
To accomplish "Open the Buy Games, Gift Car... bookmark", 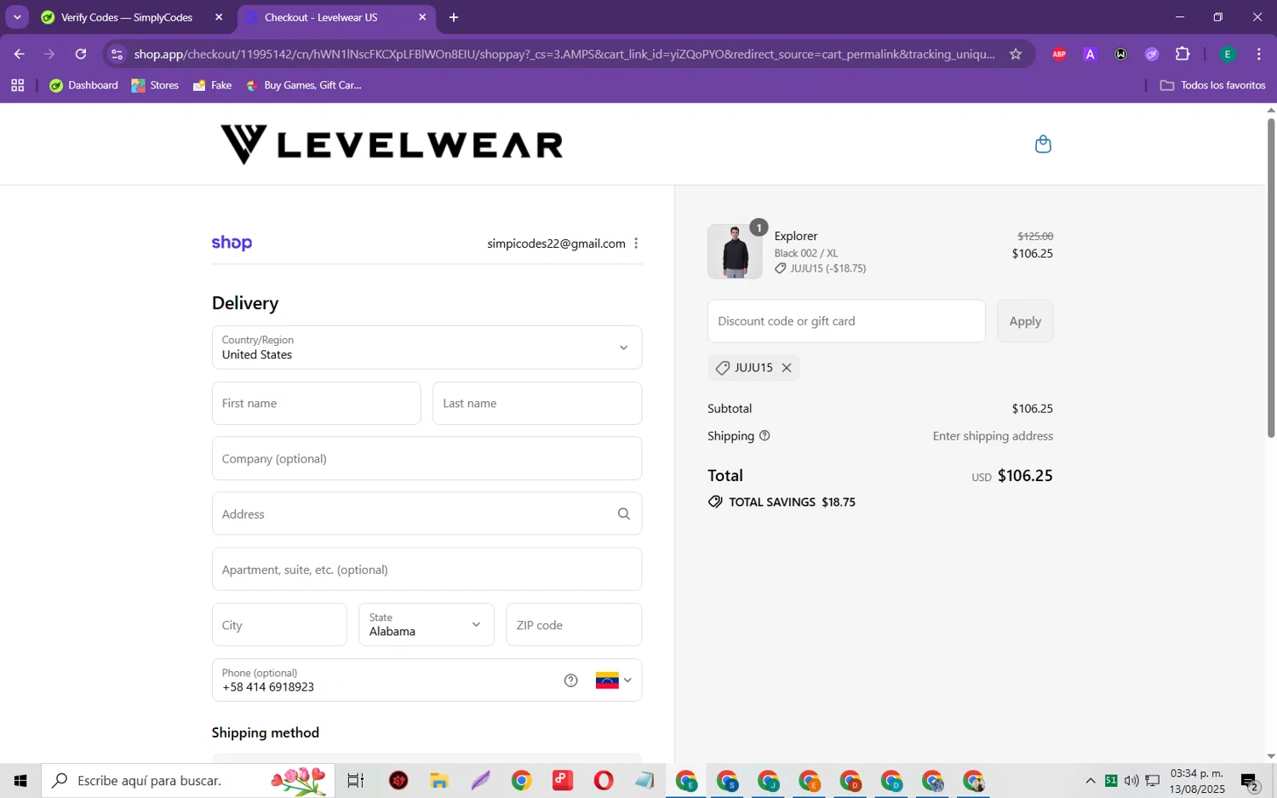I will click(303, 85).
